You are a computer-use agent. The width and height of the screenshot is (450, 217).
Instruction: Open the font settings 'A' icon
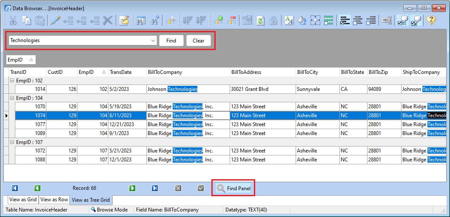point(289,21)
